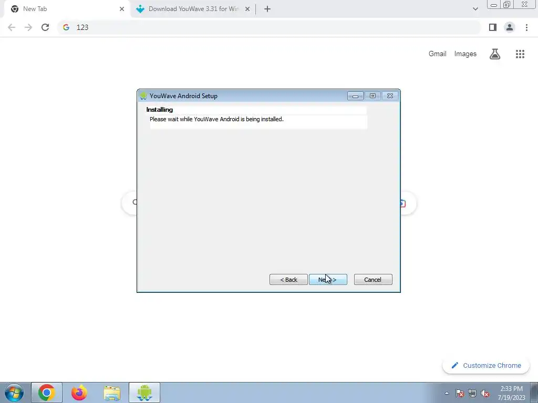The width and height of the screenshot is (538, 403).
Task: Open Windows Explorer from taskbar
Action: point(112,393)
